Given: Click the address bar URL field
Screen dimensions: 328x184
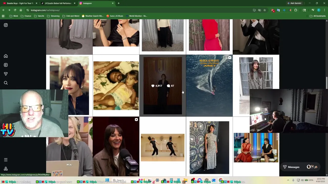Looking at the screenshot, I should 138,10.
